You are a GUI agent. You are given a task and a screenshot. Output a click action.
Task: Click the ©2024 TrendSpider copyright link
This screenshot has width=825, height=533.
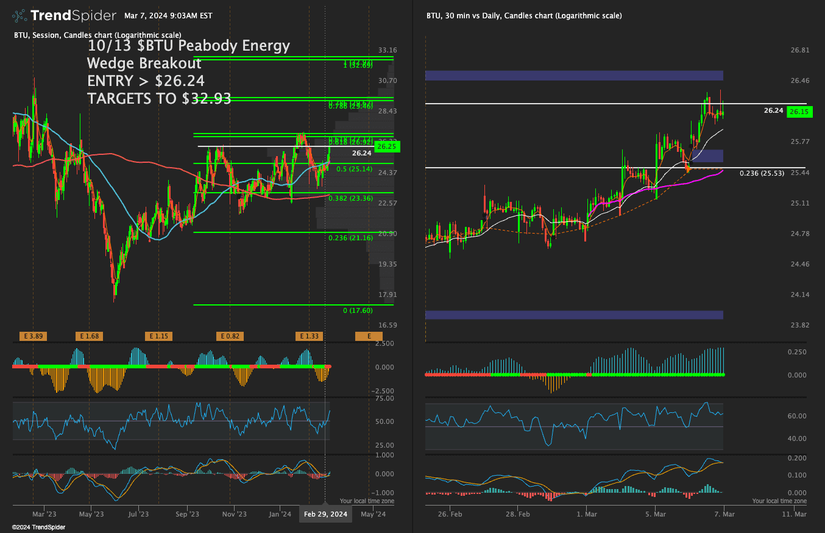pyautogui.click(x=38, y=527)
